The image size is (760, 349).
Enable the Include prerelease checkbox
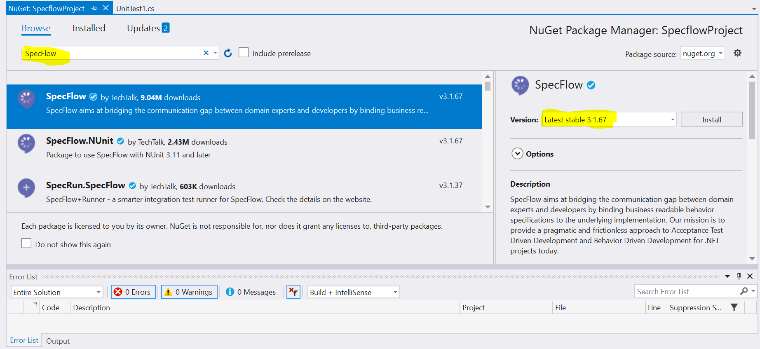244,53
